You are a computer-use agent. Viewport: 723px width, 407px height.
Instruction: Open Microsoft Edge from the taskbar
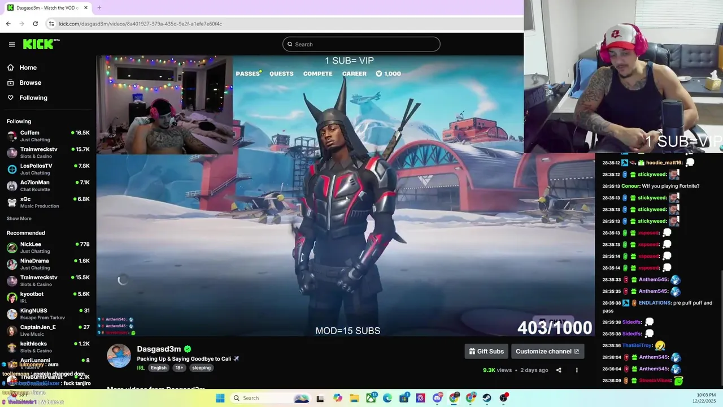(x=387, y=398)
